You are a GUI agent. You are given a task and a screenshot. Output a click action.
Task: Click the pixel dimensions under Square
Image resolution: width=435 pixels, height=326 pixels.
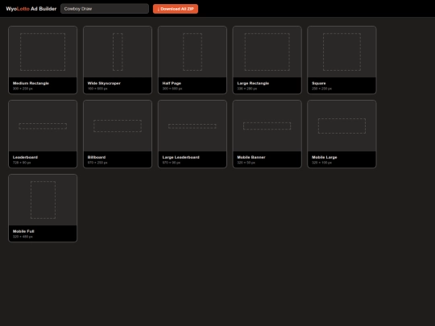[321, 89]
